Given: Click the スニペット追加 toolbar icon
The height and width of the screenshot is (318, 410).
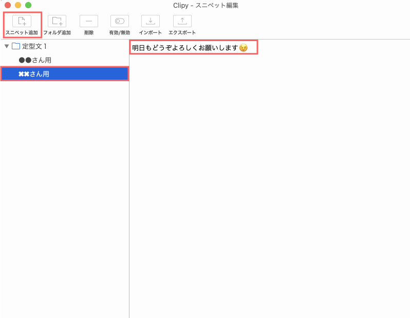Looking at the screenshot, I should [x=22, y=21].
